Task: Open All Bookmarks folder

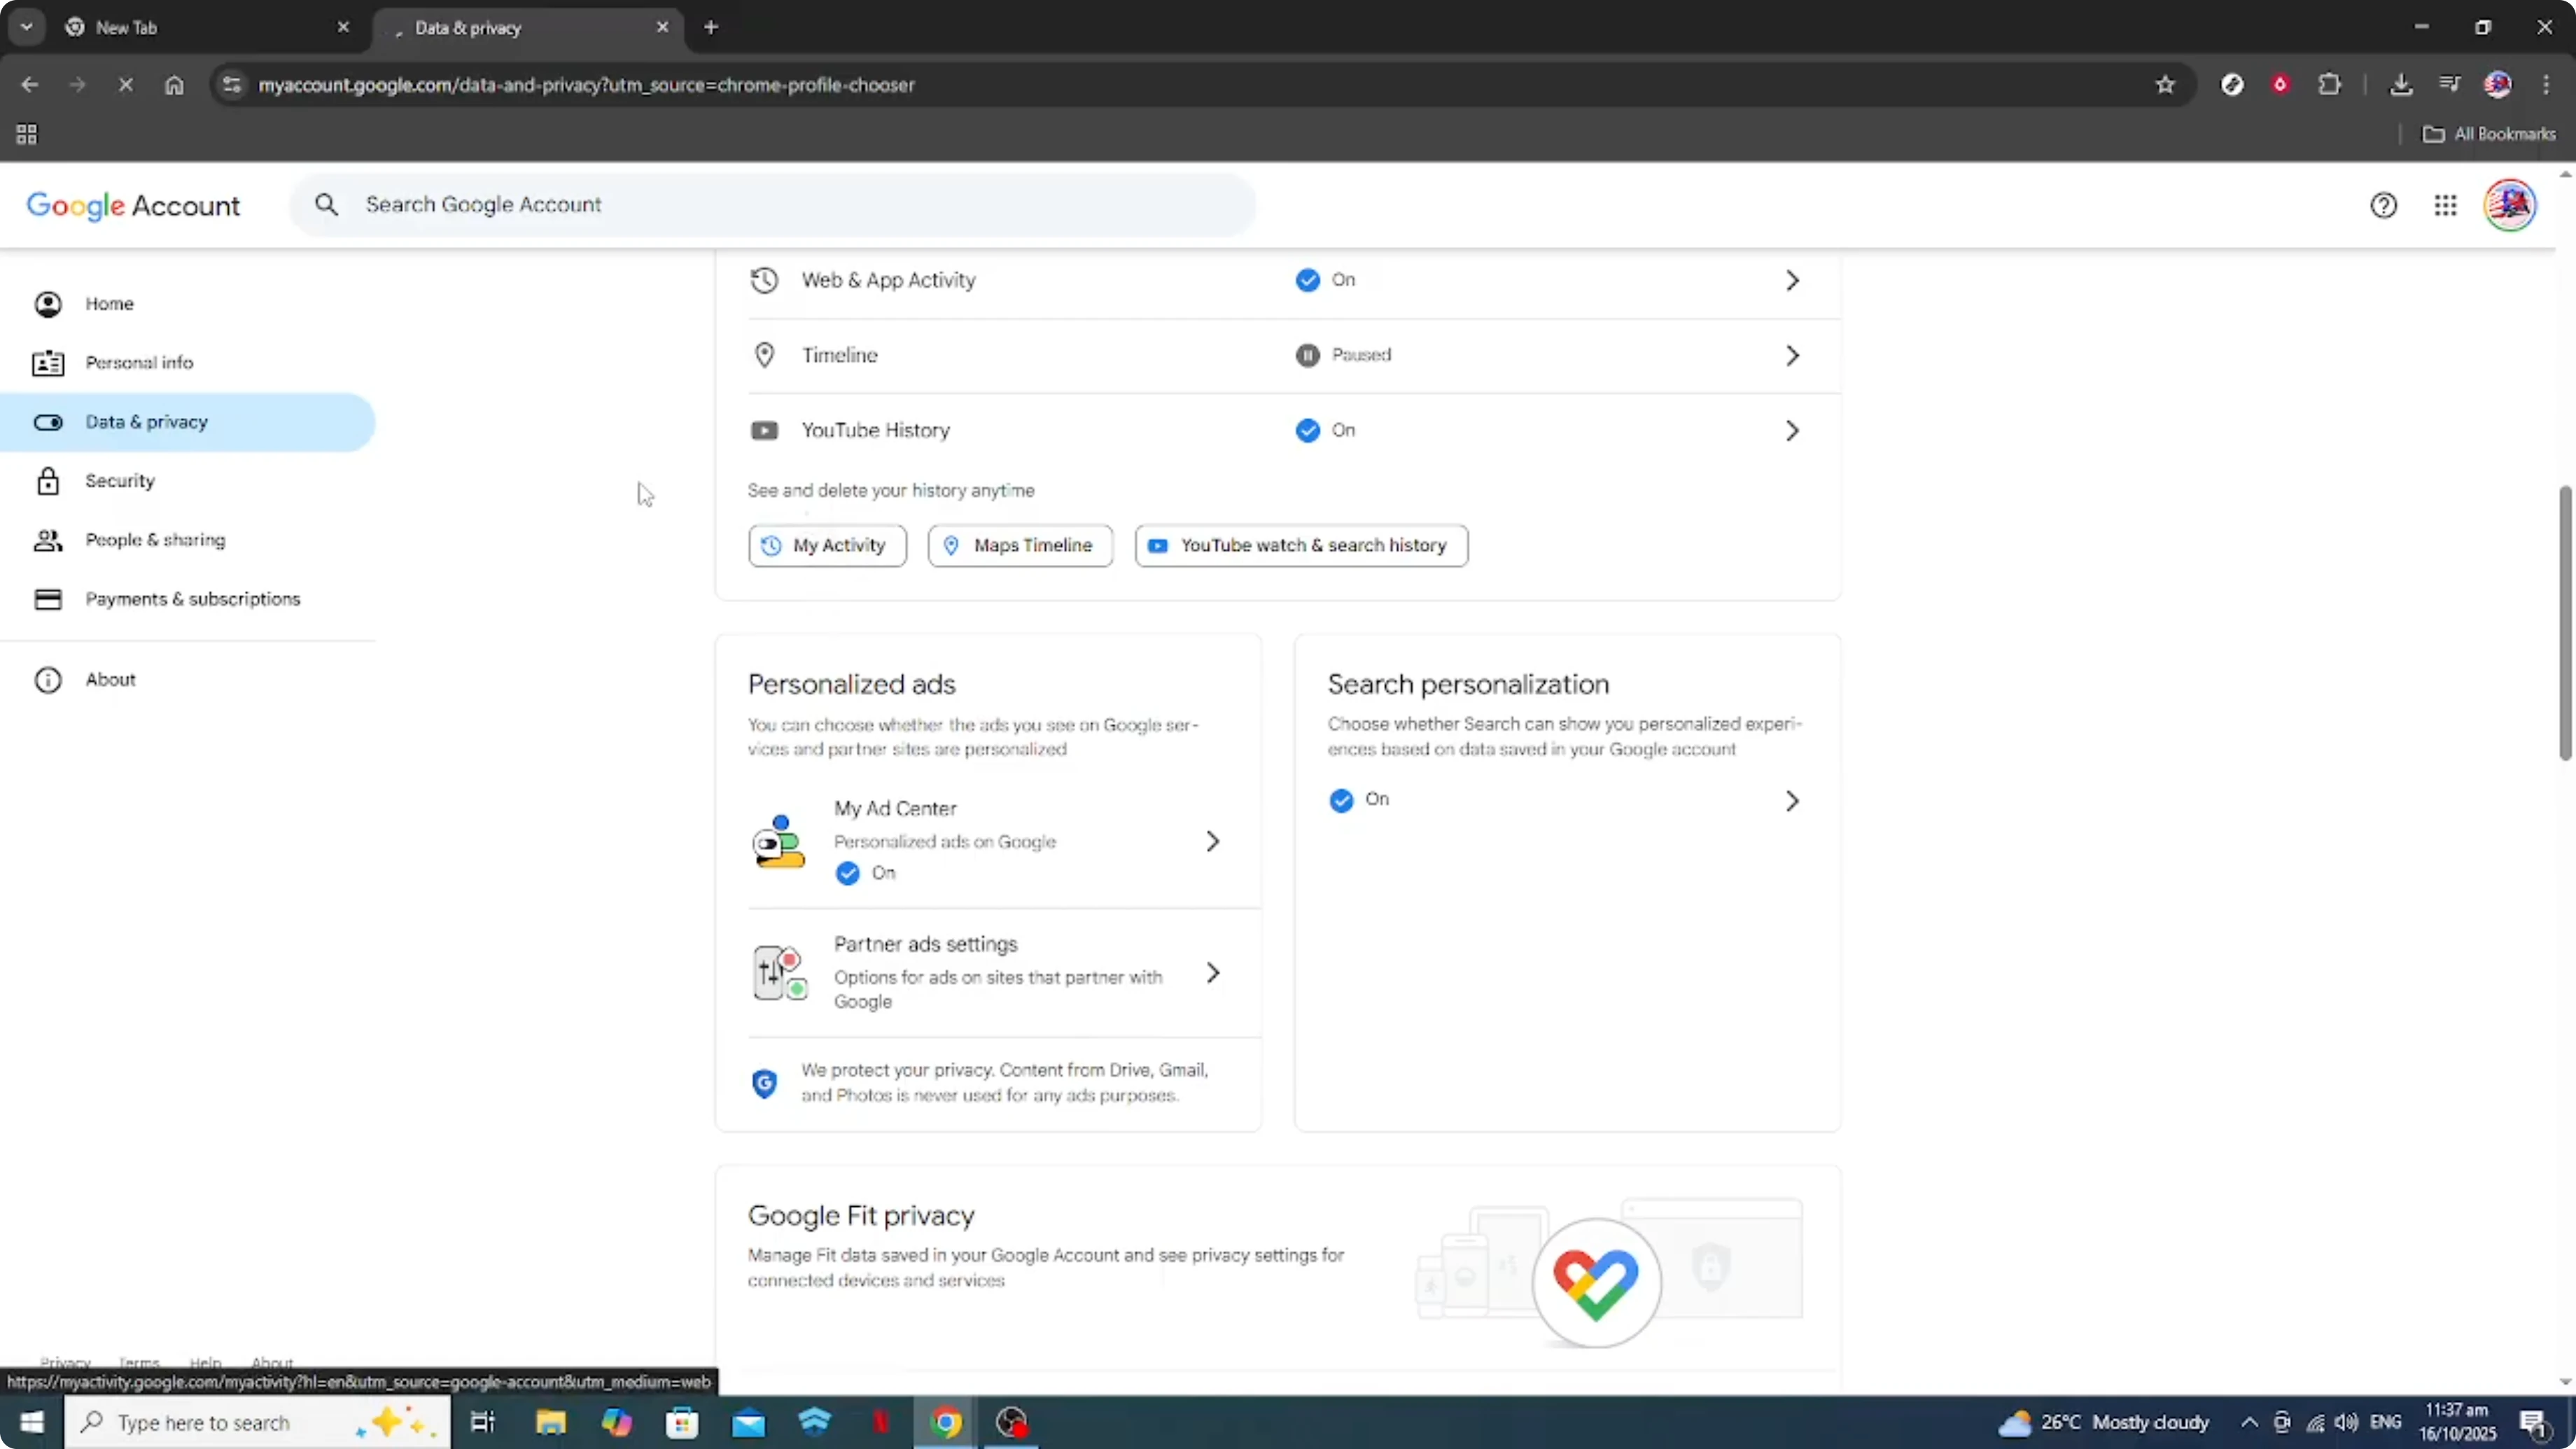Action: [x=2489, y=134]
